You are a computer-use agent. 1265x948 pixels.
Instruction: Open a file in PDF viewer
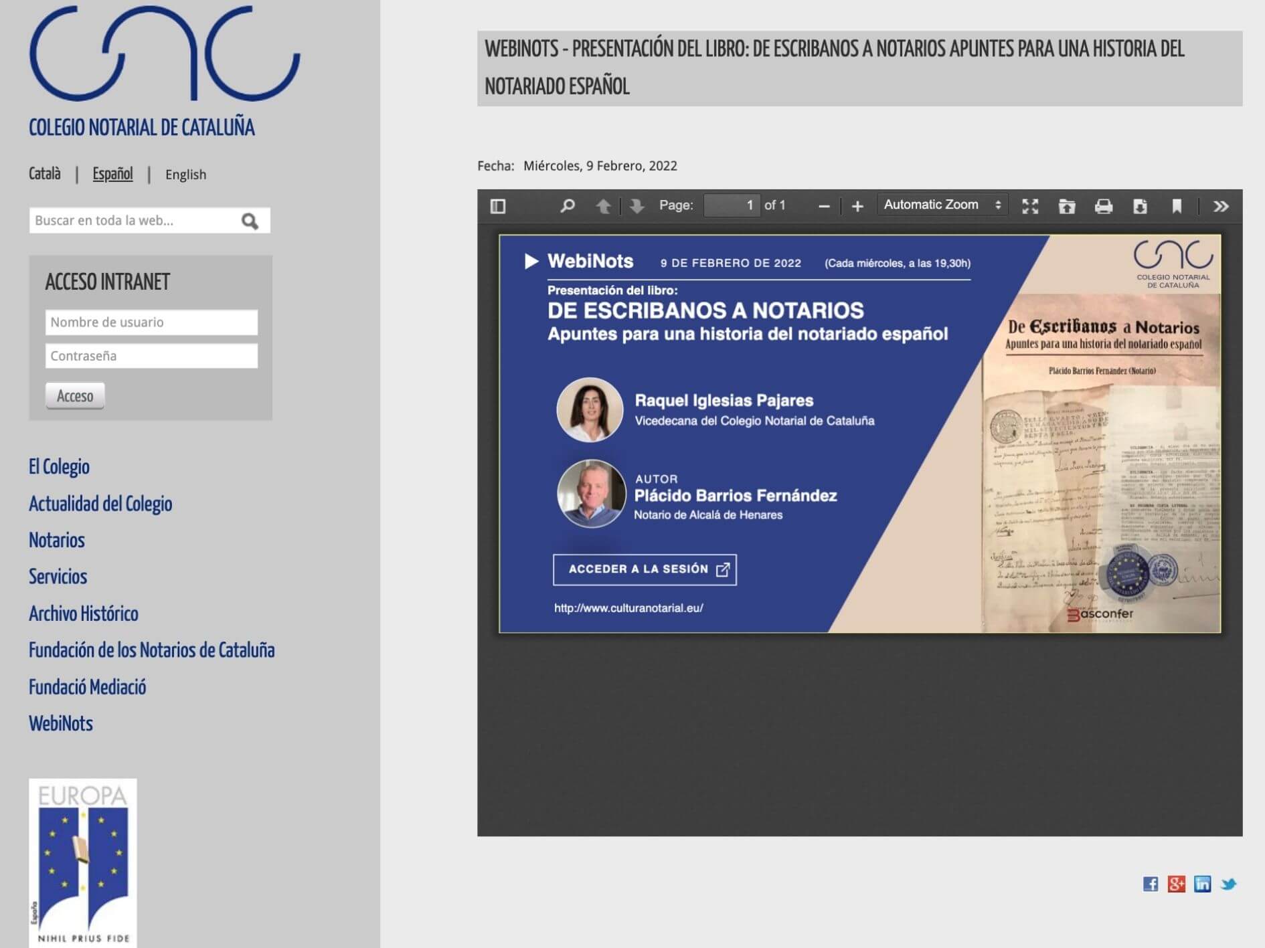pyautogui.click(x=1067, y=206)
